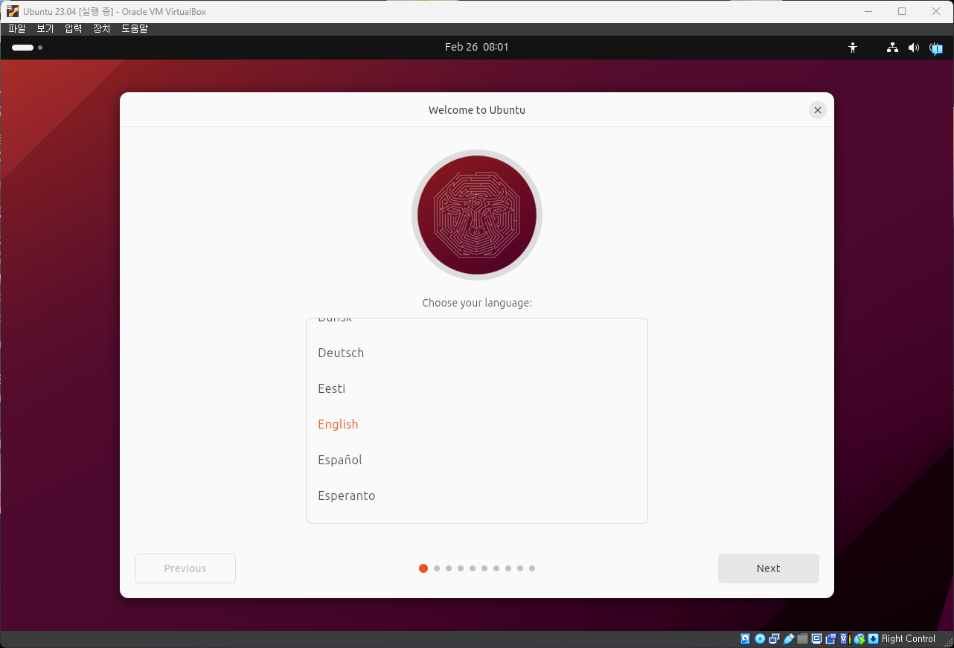Click the first page indicator dot
The image size is (954, 648).
point(423,568)
